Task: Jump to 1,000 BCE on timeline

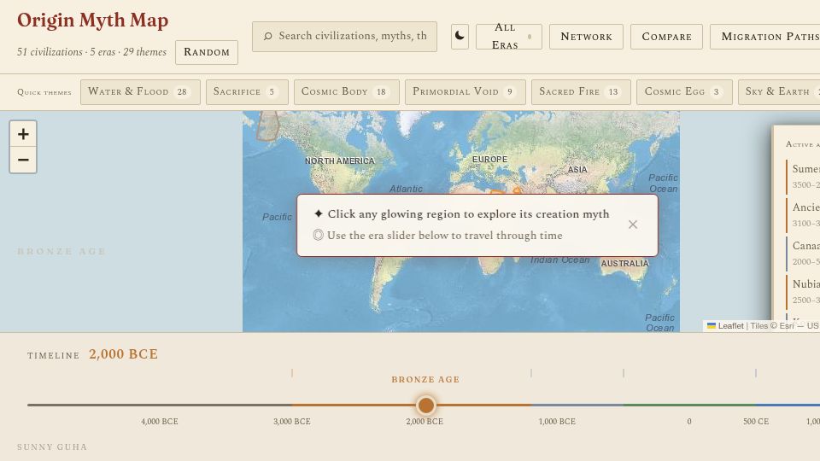Action: (x=557, y=421)
